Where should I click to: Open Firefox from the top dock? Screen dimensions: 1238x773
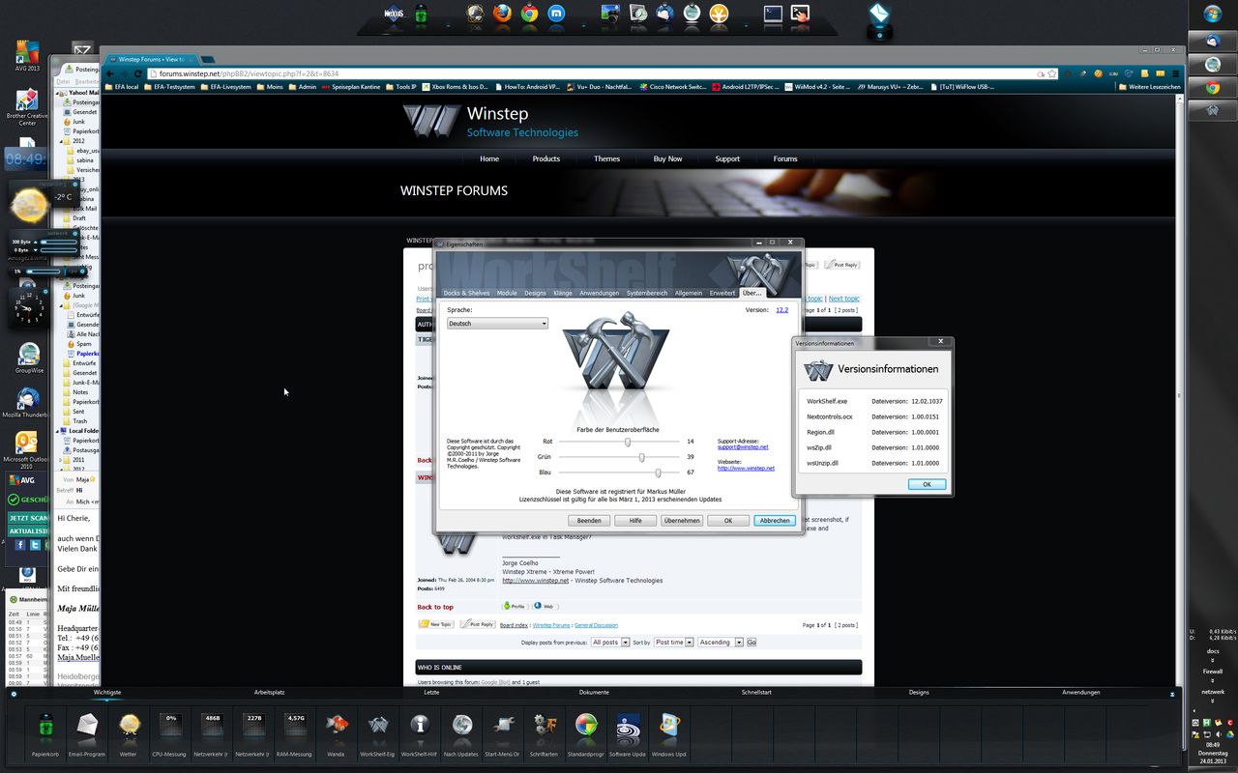(x=501, y=14)
